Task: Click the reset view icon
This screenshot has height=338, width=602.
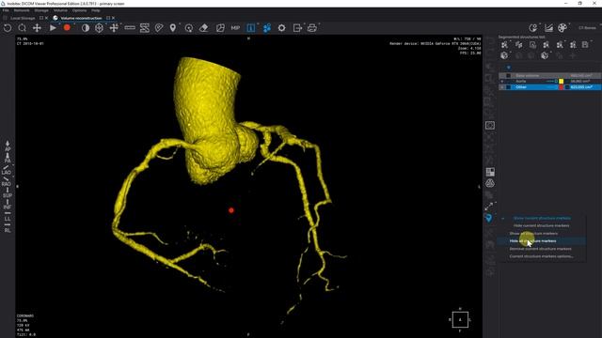Action: [8, 28]
